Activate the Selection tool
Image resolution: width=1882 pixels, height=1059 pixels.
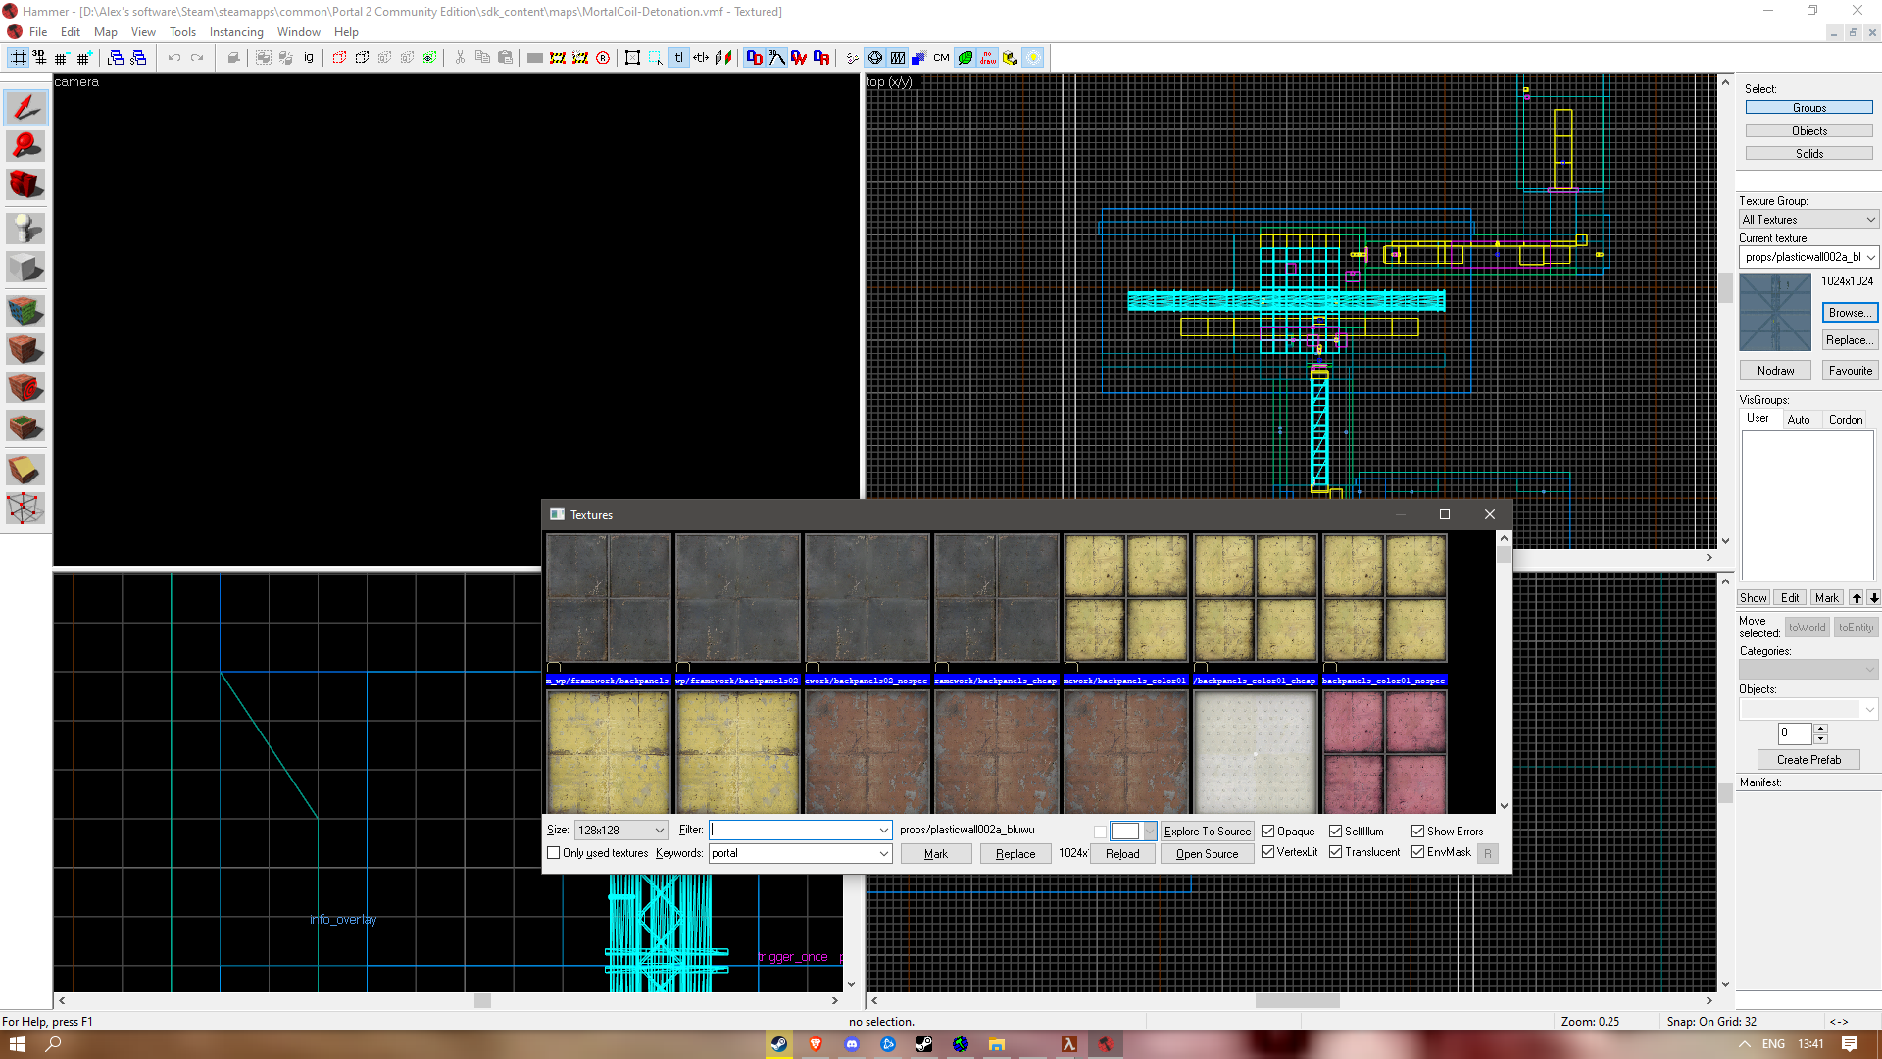(25, 108)
